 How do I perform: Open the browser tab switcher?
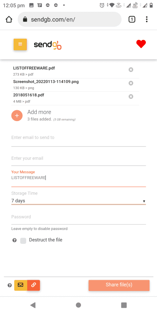pos(132,20)
